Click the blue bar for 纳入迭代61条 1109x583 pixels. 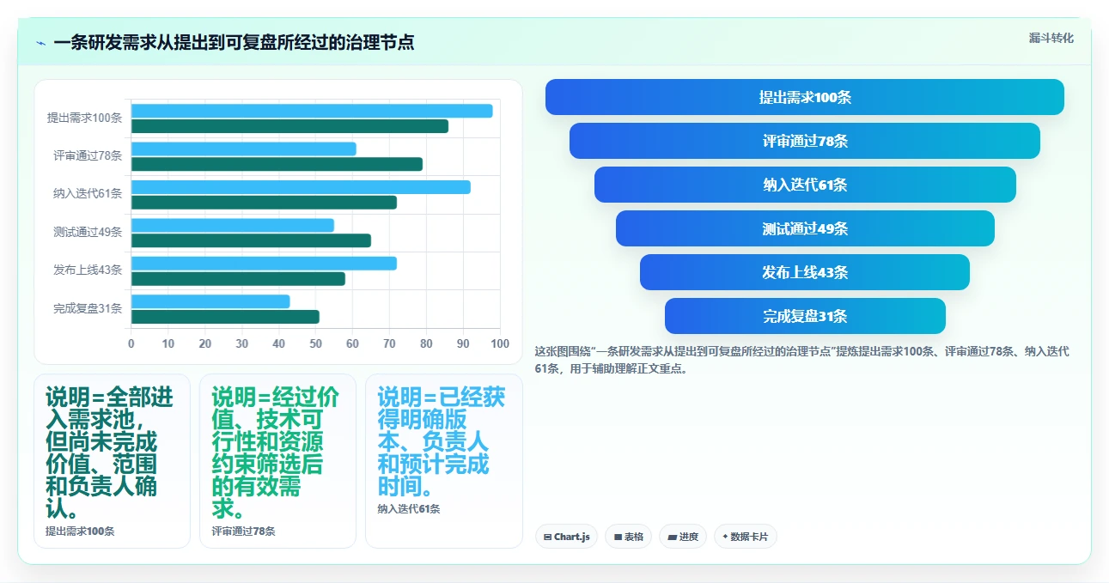[301, 187]
